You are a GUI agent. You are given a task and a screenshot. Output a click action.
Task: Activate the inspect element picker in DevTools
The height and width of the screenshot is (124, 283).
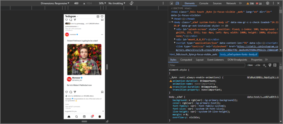[x=171, y=3]
